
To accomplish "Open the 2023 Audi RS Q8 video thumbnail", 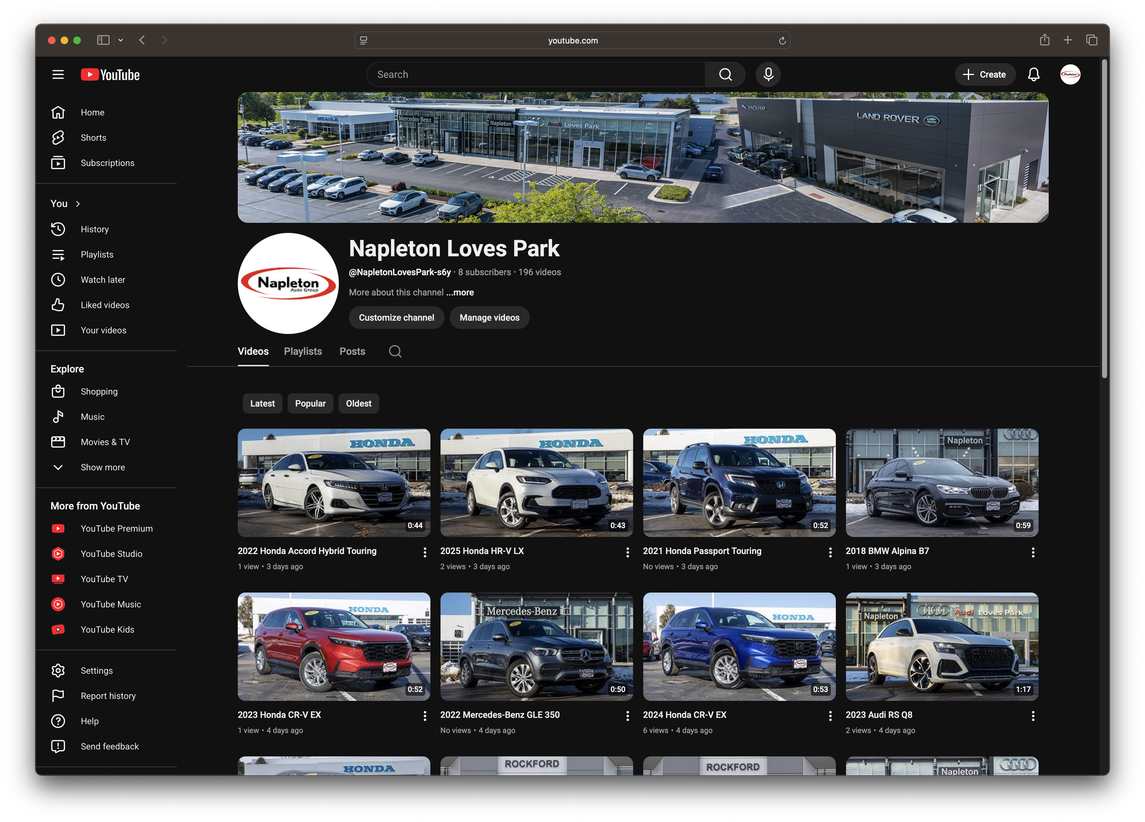I will coord(942,646).
